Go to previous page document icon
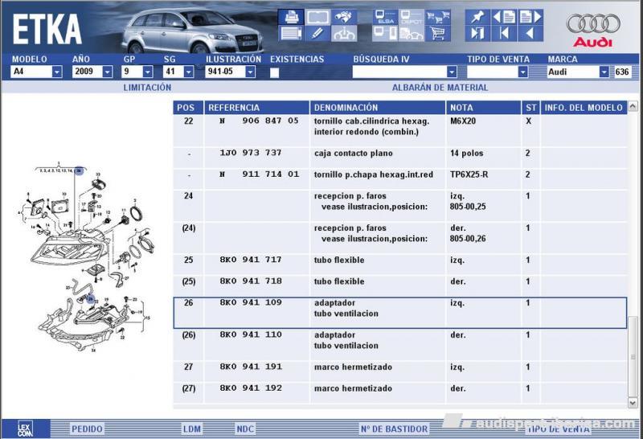This screenshot has height=439, width=643. tap(504, 17)
